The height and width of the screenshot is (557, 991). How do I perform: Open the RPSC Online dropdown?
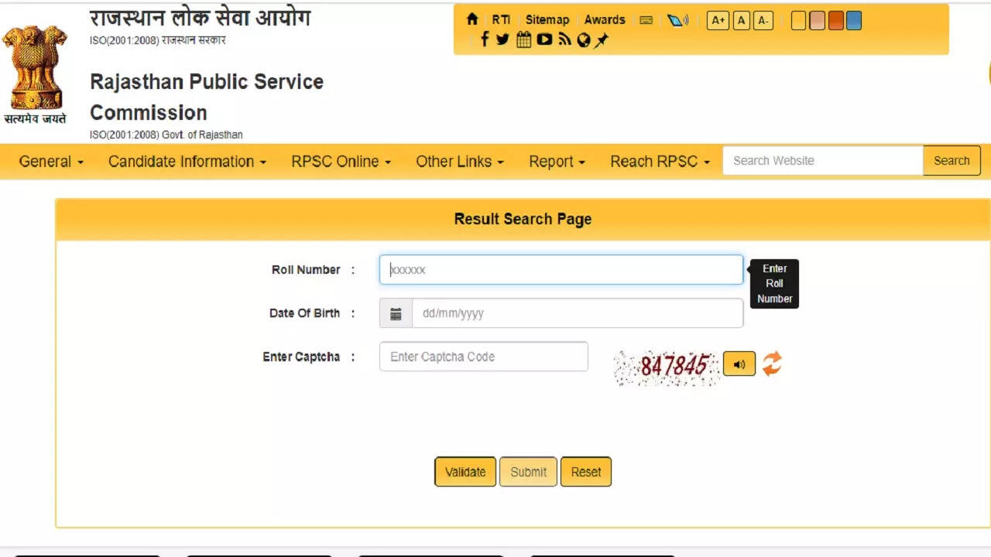pos(341,162)
